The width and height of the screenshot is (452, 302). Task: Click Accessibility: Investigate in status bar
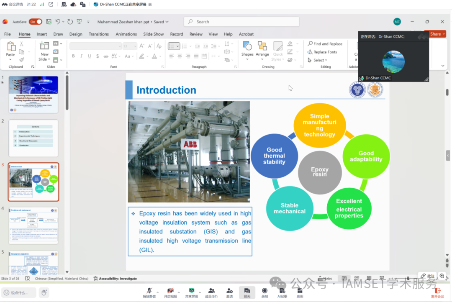115,279
